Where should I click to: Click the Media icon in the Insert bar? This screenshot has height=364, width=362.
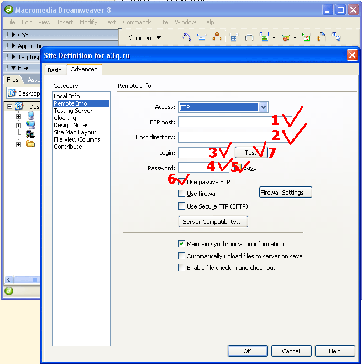(285, 37)
